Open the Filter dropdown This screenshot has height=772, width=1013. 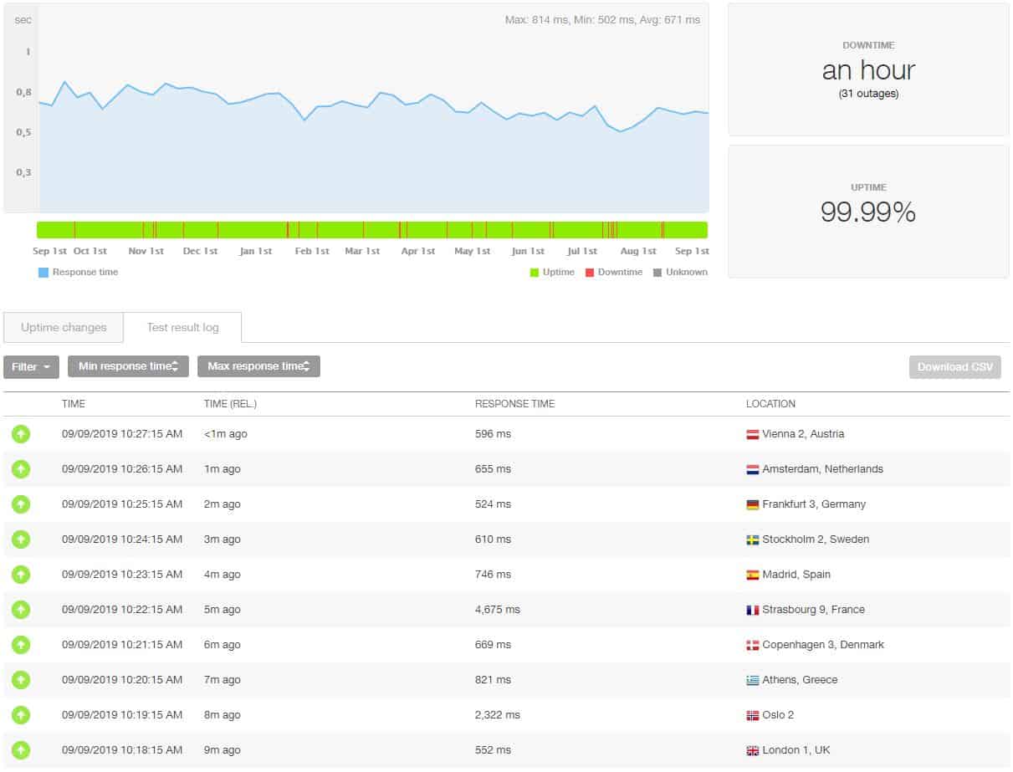pyautogui.click(x=31, y=366)
